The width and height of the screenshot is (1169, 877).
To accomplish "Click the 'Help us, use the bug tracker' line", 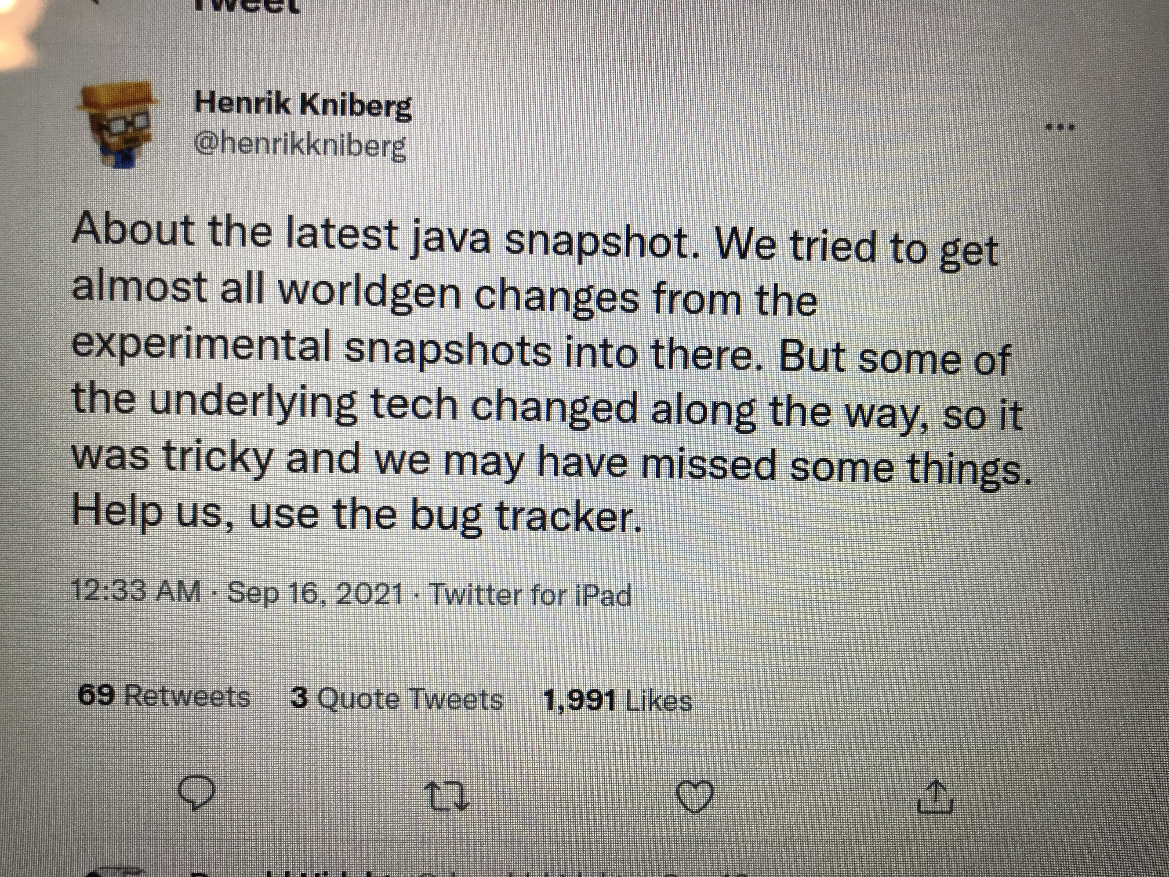I will 357,513.
